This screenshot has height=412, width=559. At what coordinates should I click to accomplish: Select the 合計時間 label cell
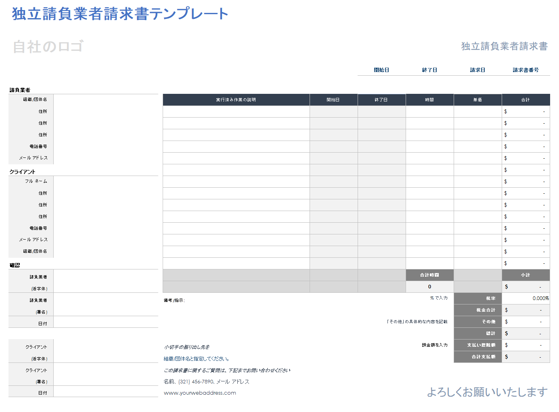point(429,275)
